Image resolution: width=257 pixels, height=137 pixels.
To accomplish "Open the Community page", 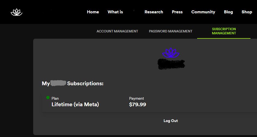I will click(203, 12).
